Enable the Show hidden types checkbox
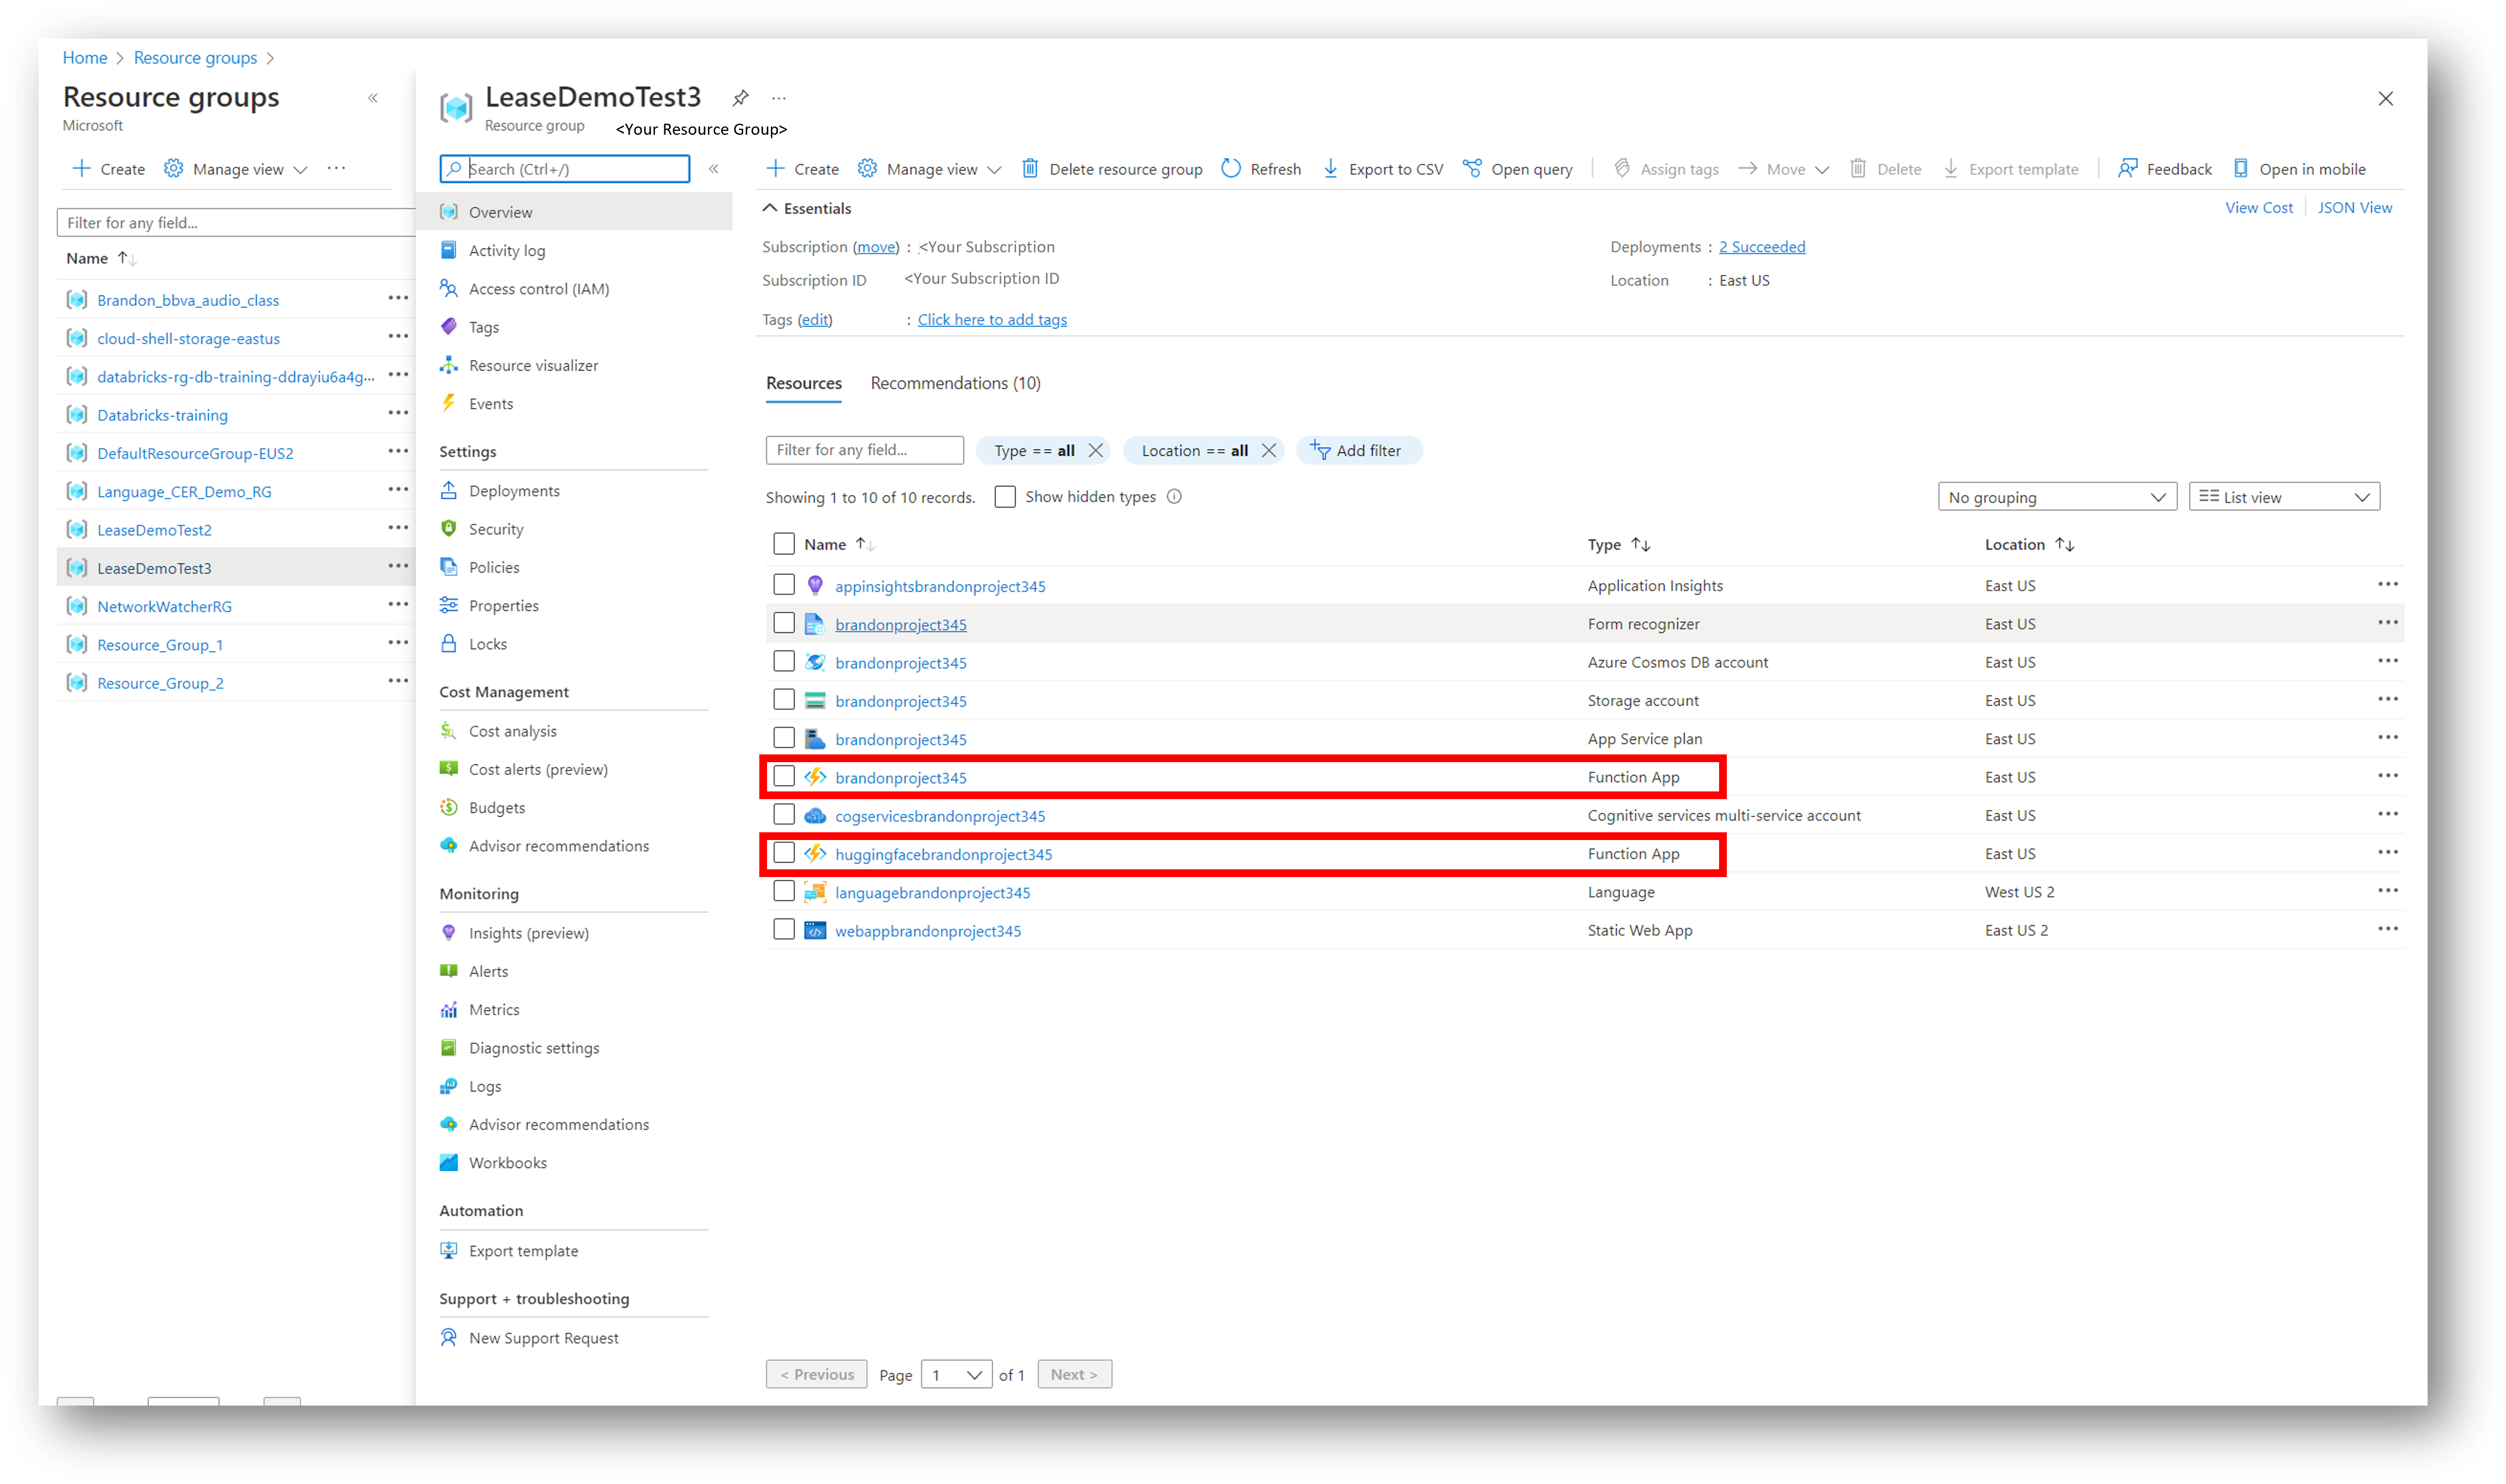The image size is (2506, 1484). (1004, 497)
